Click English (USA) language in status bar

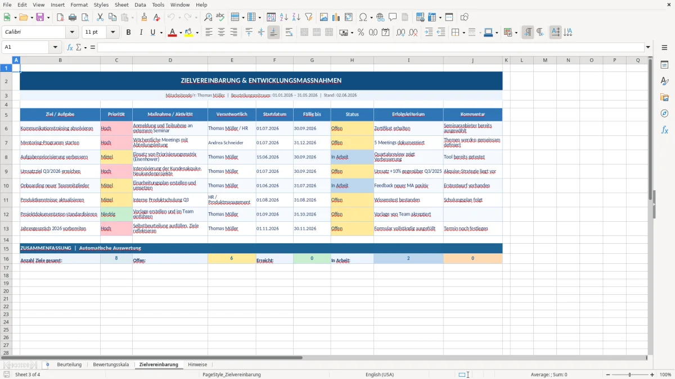point(380,375)
